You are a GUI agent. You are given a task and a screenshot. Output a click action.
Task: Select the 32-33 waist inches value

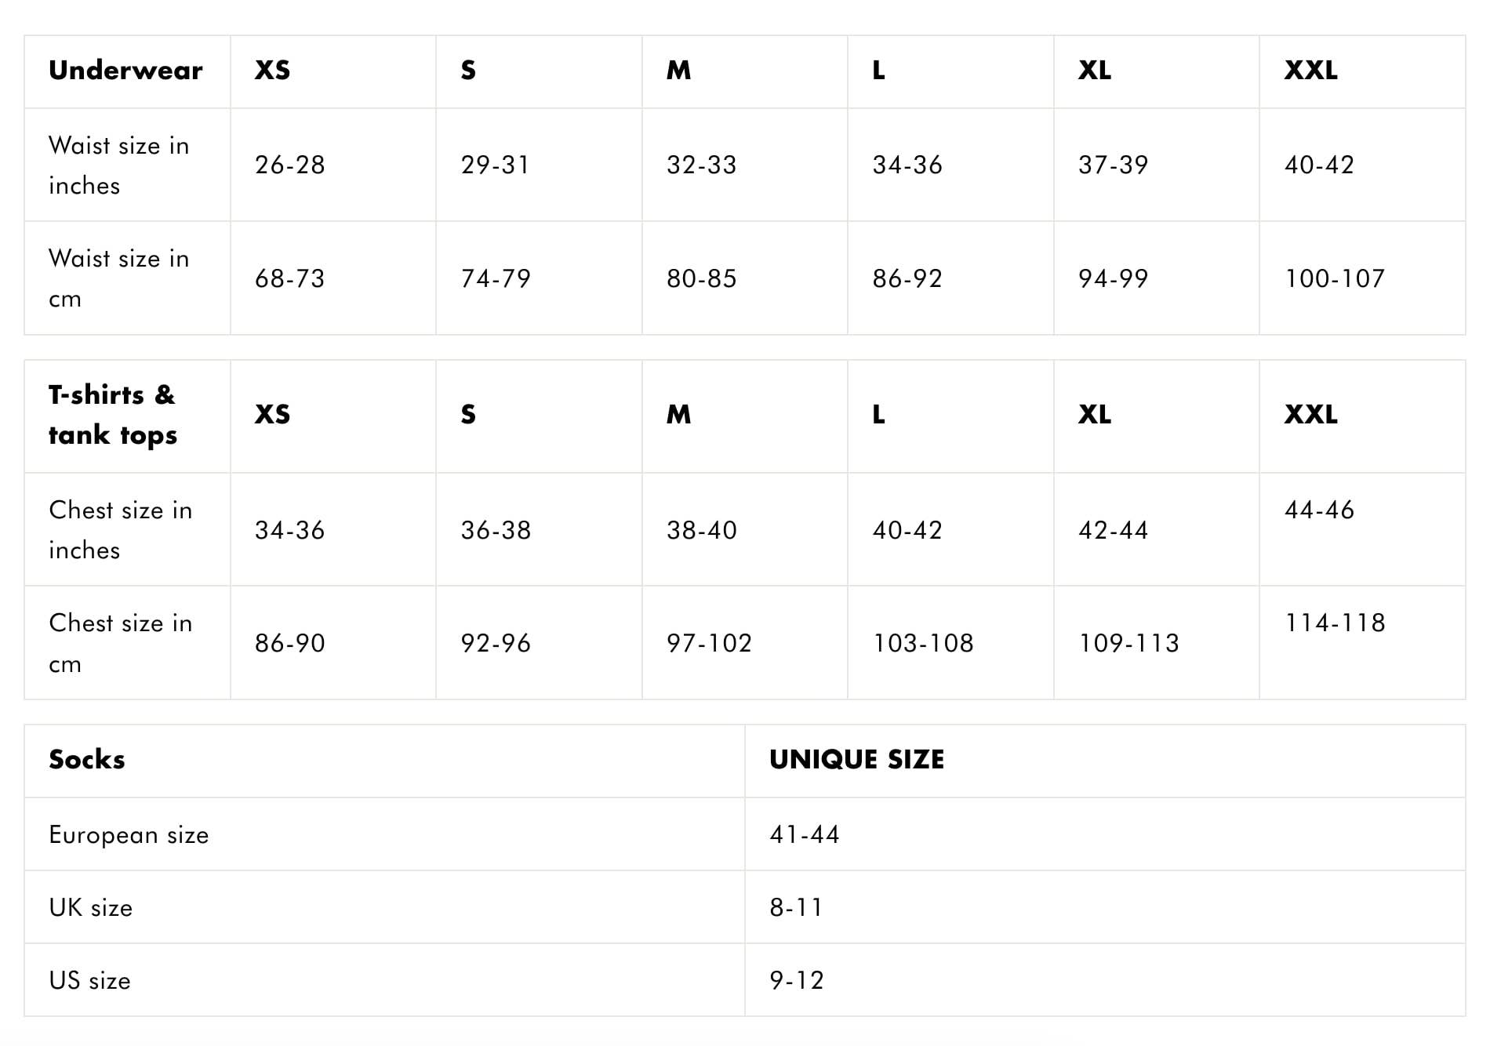pos(701,165)
